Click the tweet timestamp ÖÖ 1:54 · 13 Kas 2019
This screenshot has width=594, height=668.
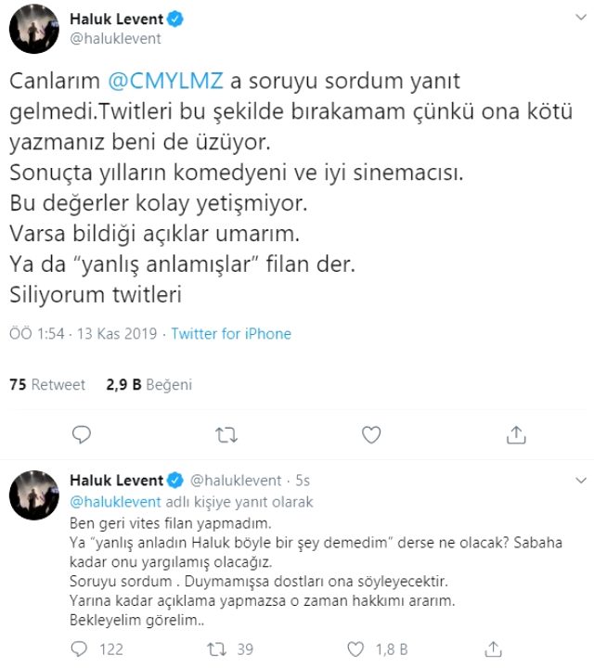[84, 334]
